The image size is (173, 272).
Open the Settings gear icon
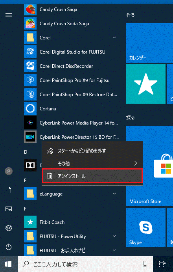pyautogui.click(x=9, y=228)
